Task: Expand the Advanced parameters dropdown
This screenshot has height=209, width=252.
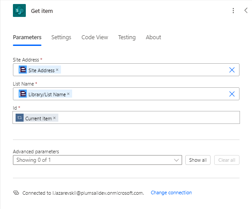Action: [x=98, y=160]
